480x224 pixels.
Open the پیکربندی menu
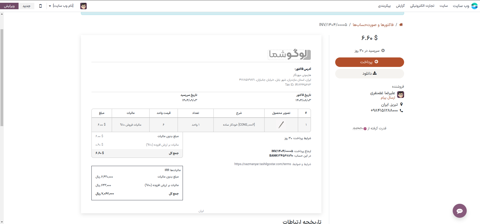(x=384, y=6)
